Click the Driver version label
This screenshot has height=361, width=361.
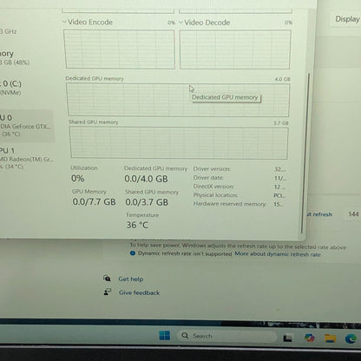212,168
